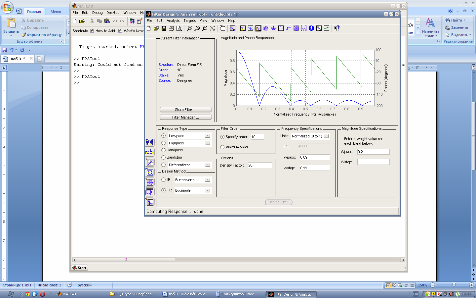Open View menu in Filter Design tool
Image resolution: width=476 pixels, height=298 pixels.
point(203,21)
